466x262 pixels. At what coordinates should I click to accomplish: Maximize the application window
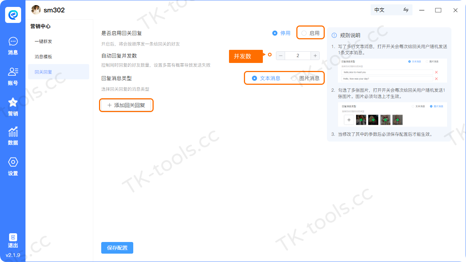coord(438,10)
